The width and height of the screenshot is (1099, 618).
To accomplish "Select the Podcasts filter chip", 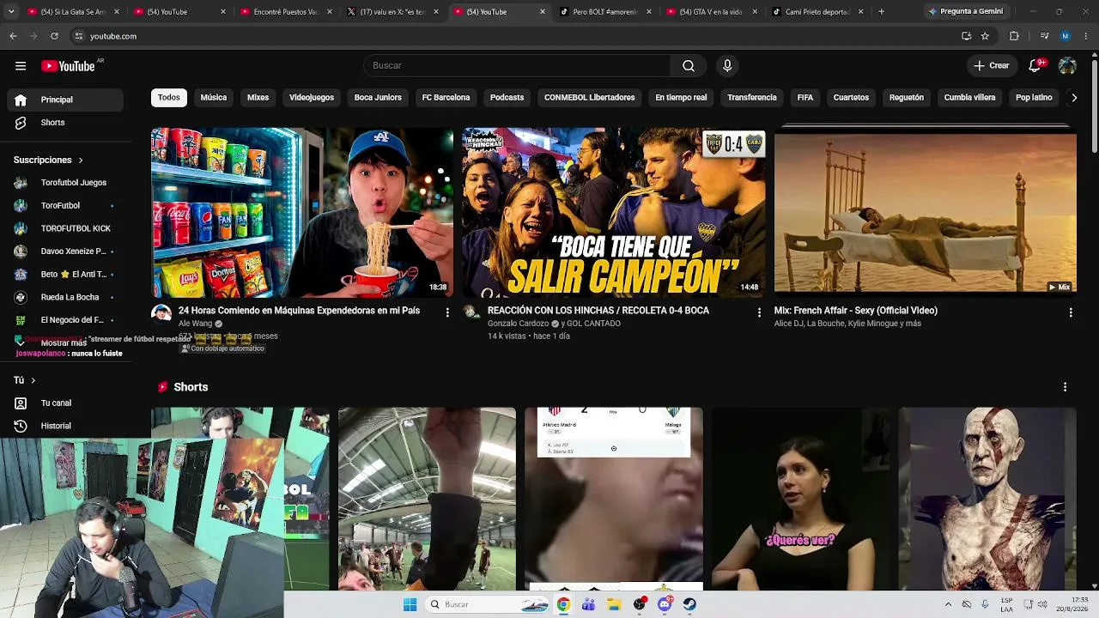I will point(507,98).
